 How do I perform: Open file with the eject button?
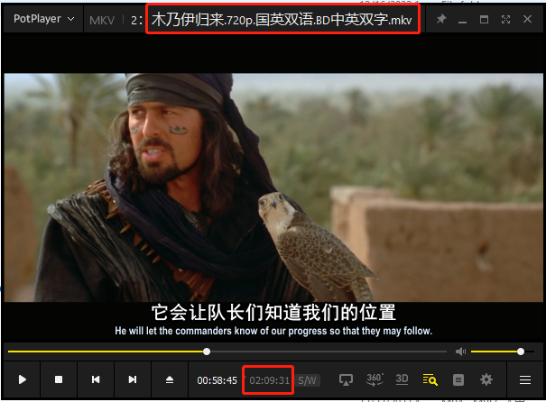170,379
